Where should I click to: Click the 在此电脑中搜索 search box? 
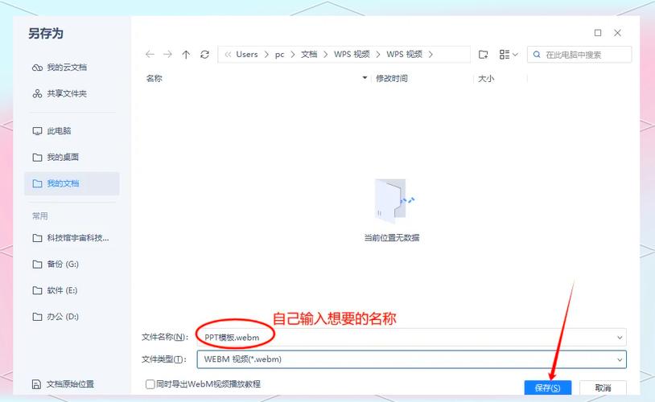click(579, 55)
